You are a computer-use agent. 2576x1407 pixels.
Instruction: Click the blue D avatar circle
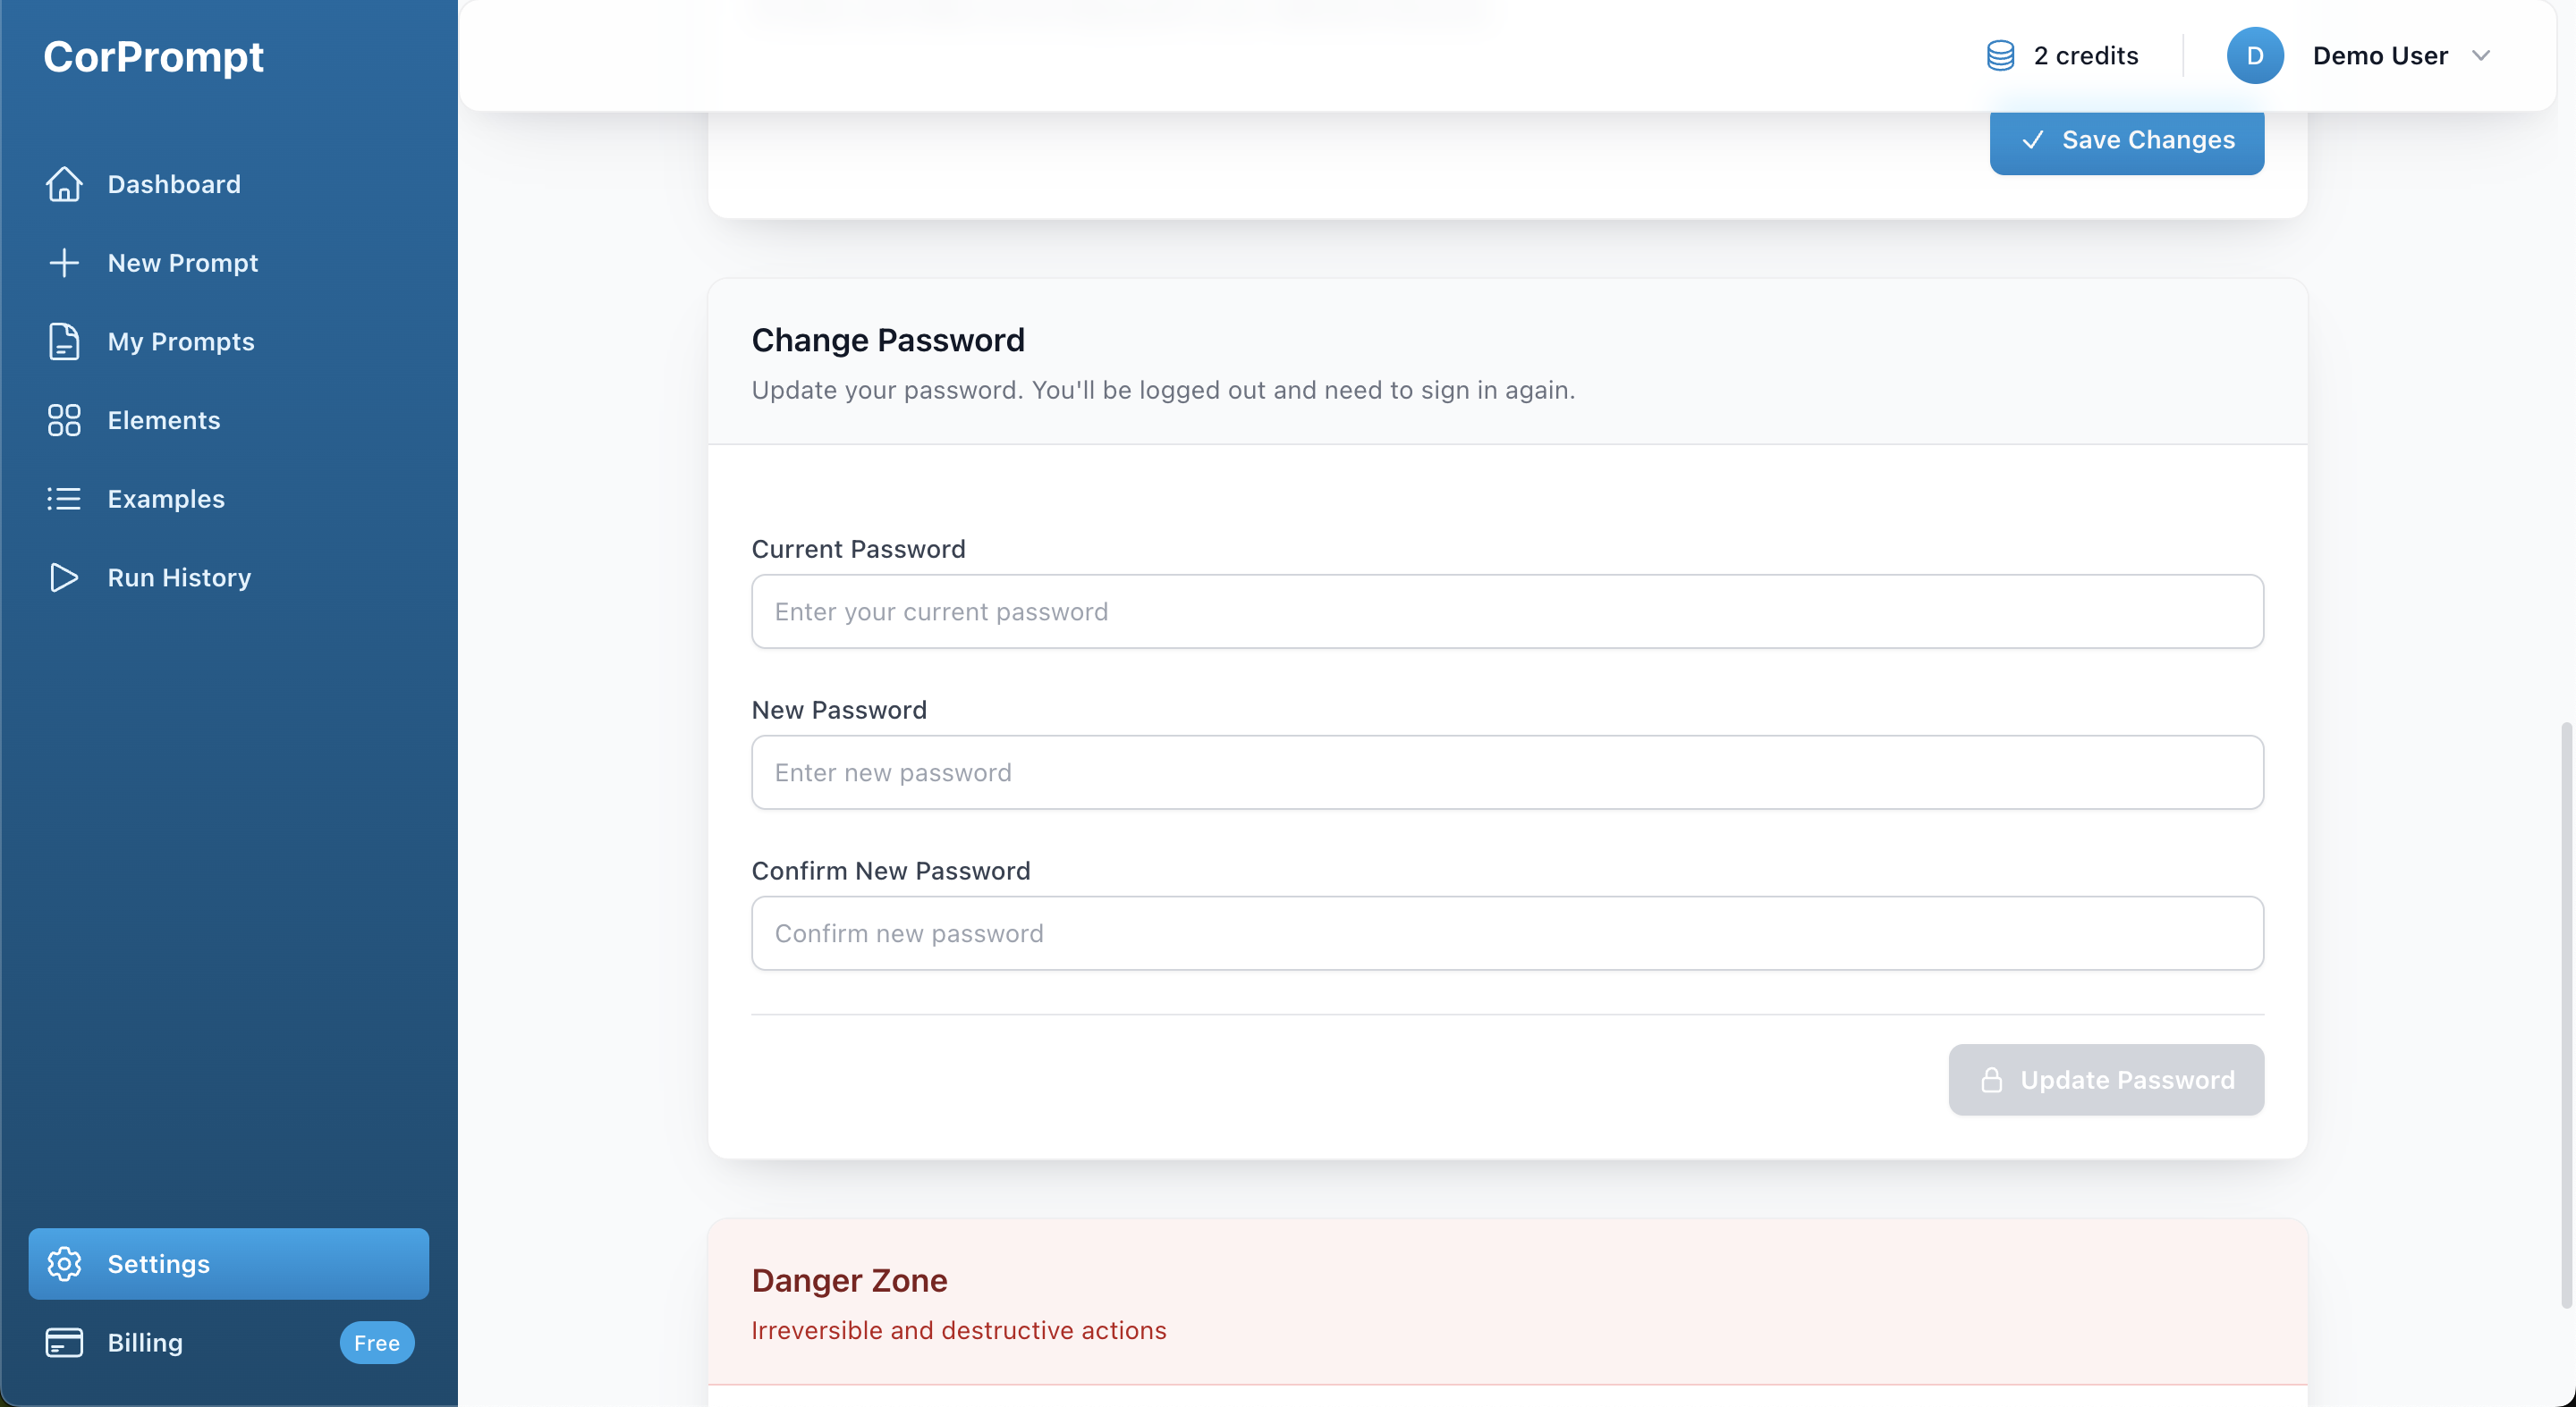[x=2255, y=55]
